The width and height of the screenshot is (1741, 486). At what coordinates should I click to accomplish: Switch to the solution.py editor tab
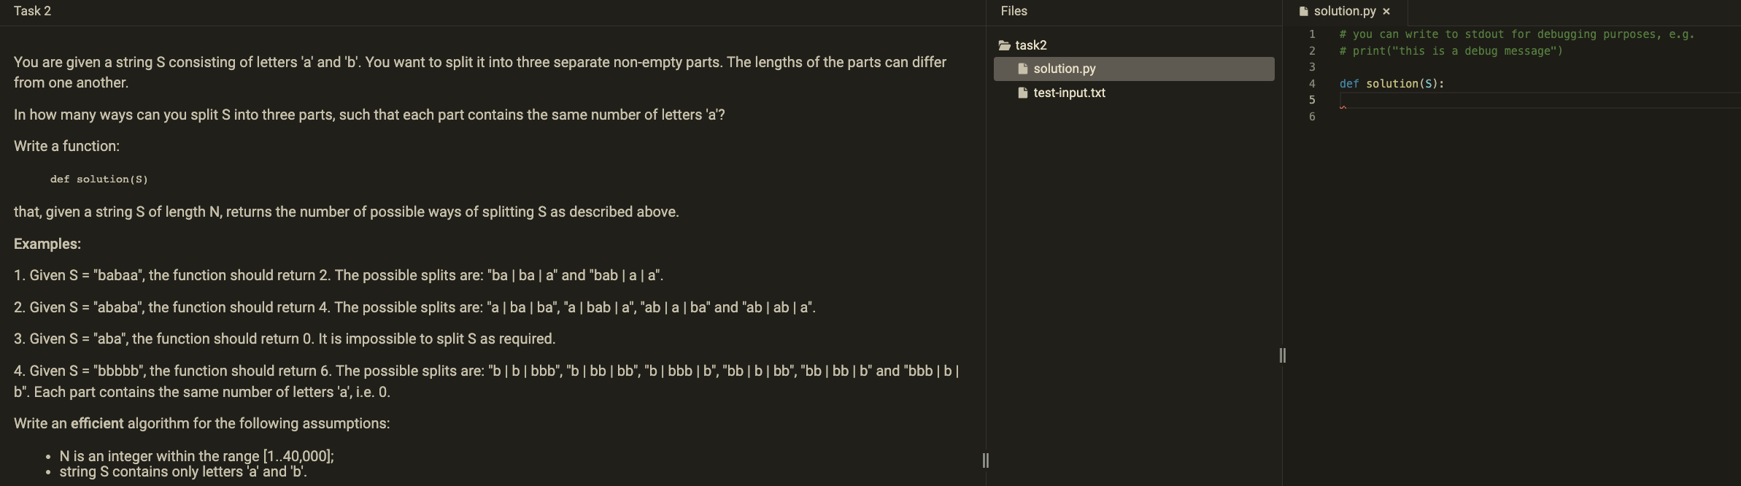click(1345, 11)
